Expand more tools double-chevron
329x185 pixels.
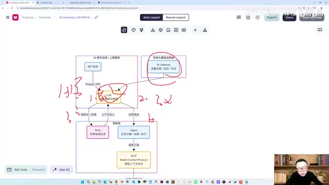tap(195, 30)
